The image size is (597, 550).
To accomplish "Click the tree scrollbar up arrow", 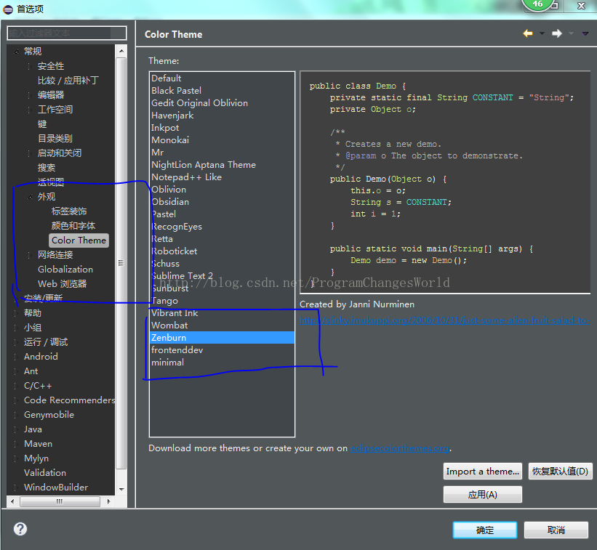I will (121, 51).
